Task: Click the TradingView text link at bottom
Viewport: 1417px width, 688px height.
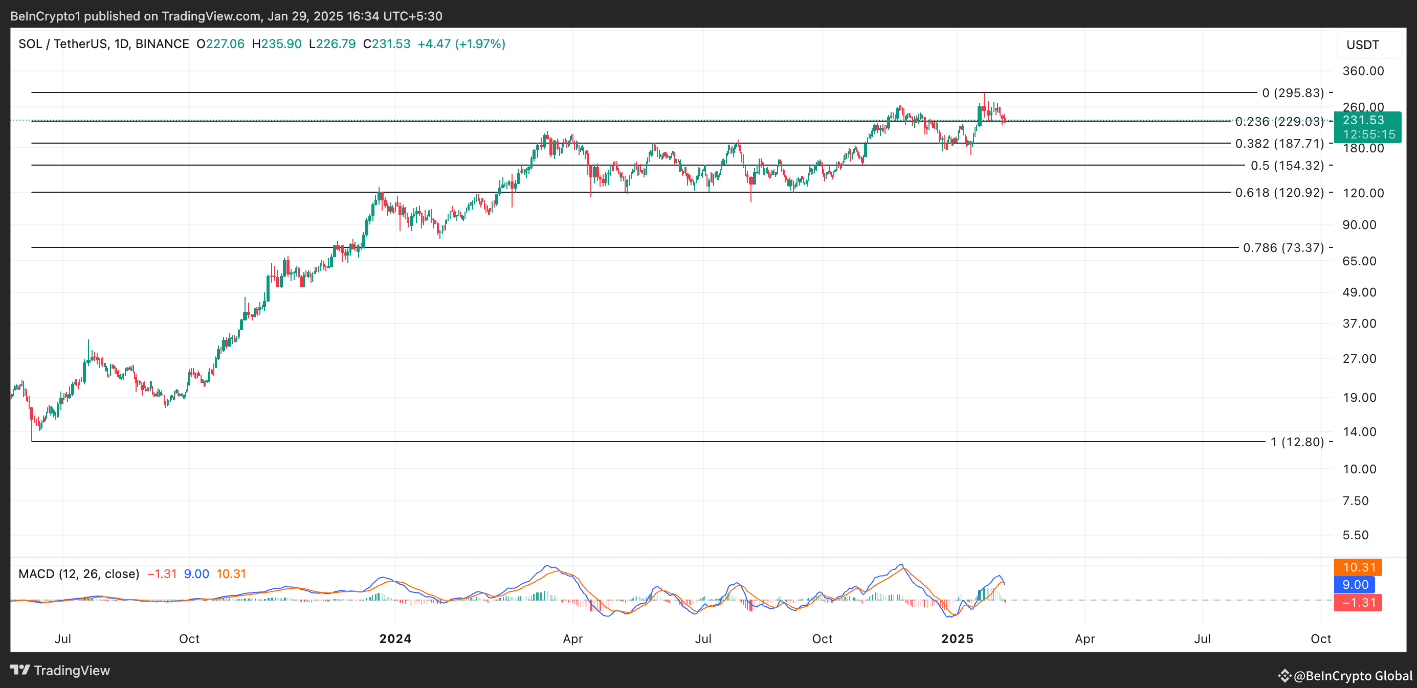Action: [72, 671]
